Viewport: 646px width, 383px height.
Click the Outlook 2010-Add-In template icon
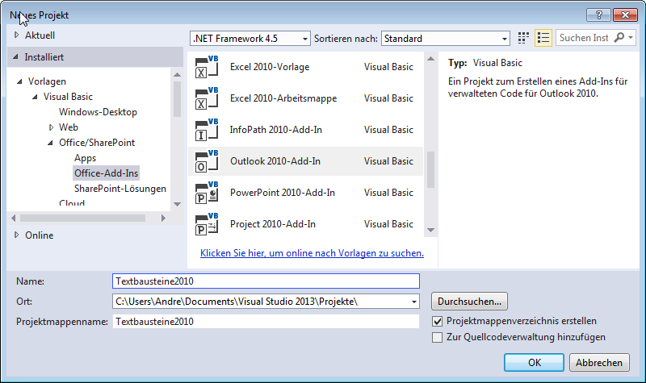(207, 161)
